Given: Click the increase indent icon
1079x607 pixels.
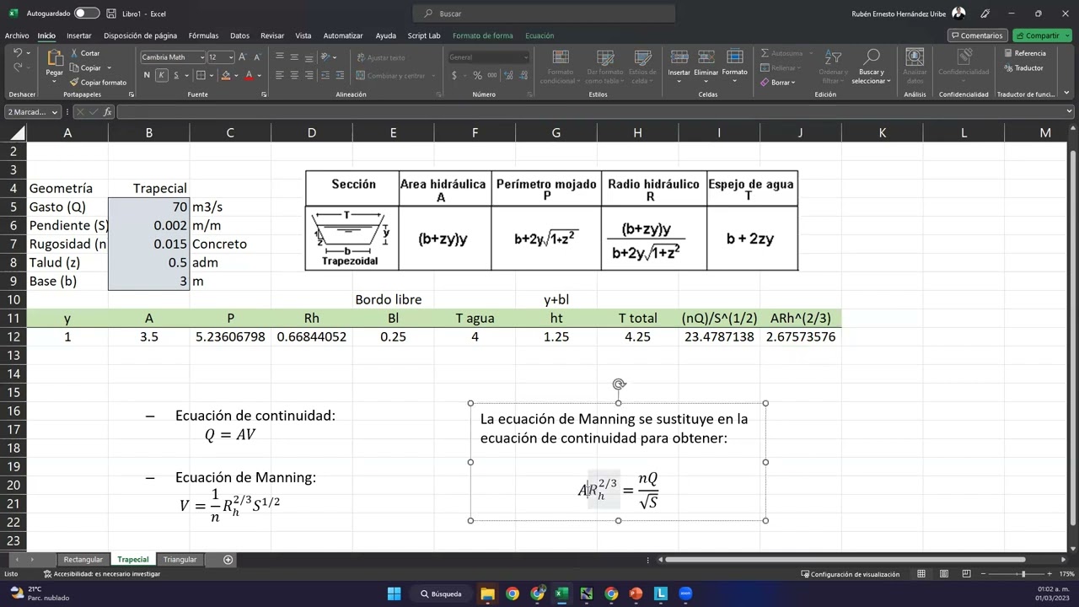Looking at the screenshot, I should 341,75.
